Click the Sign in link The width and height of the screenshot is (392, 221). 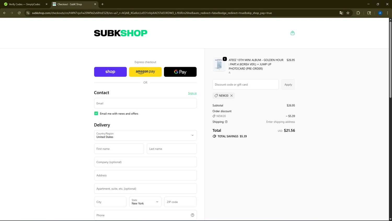[192, 93]
